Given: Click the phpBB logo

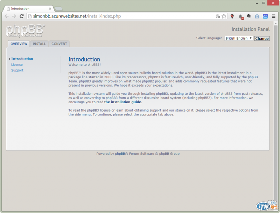Looking at the screenshot, I should pos(25,31).
